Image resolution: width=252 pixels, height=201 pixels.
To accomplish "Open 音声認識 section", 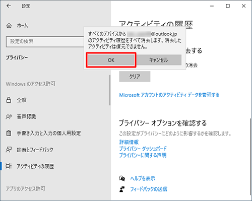I will point(26,116).
